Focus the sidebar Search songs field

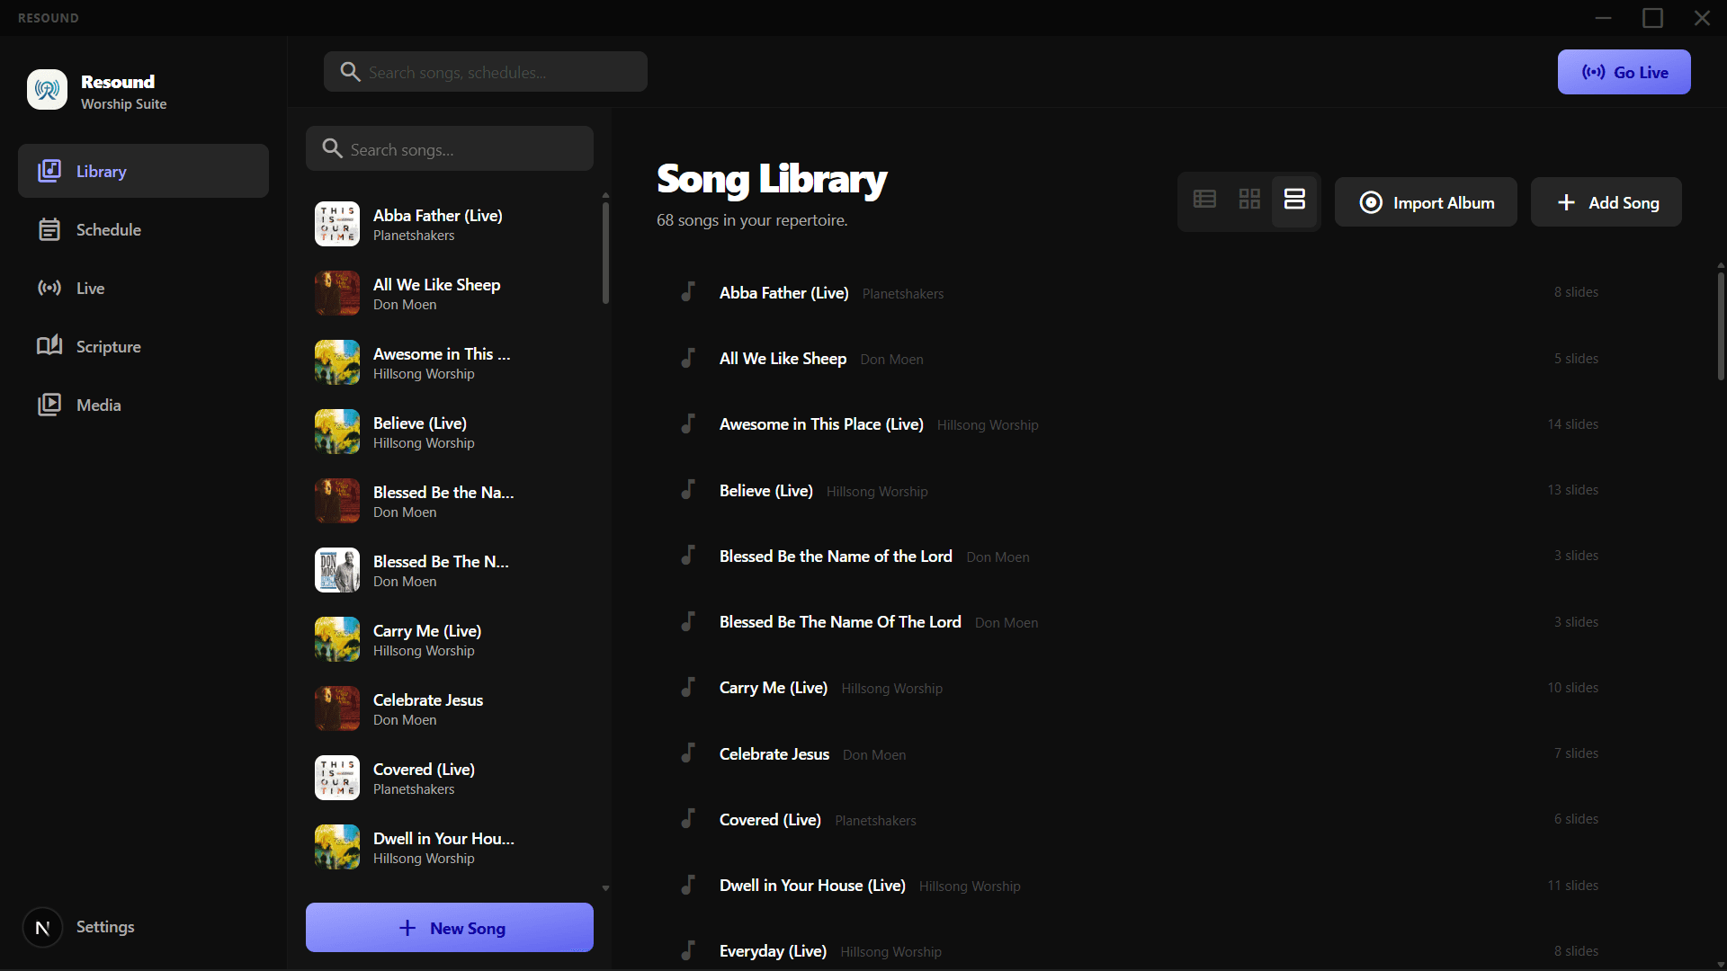coord(449,148)
